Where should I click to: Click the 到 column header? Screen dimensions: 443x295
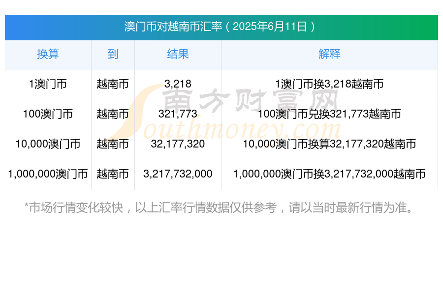[x=113, y=54]
